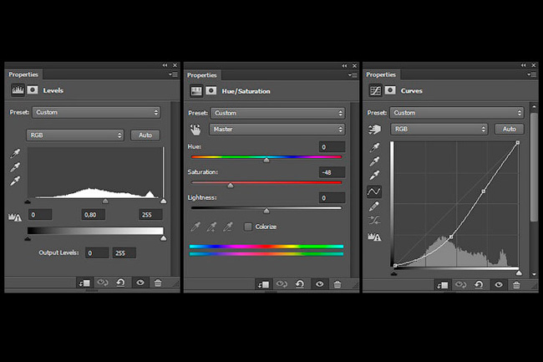
Task: Click the Hue value field
Action: [x=332, y=147]
